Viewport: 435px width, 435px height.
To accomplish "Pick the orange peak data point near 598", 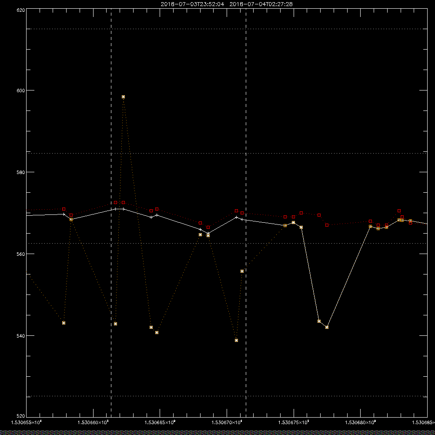I will point(123,97).
